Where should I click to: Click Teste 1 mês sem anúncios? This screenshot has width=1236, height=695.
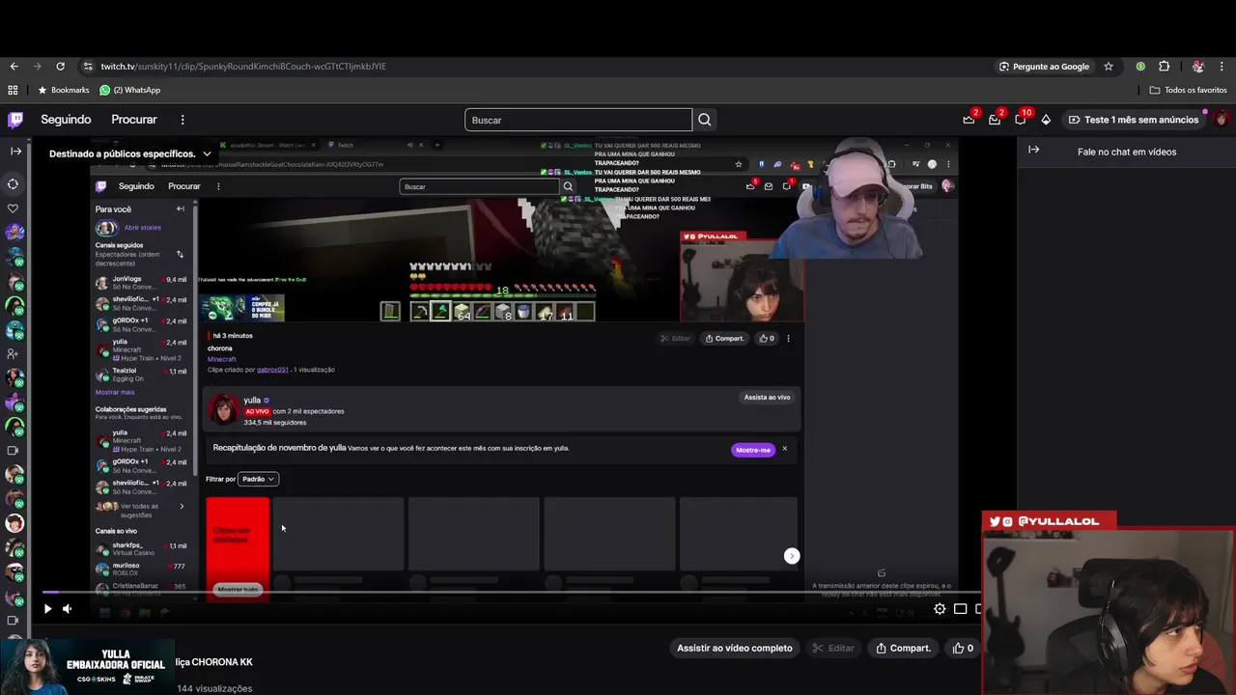1134,120
